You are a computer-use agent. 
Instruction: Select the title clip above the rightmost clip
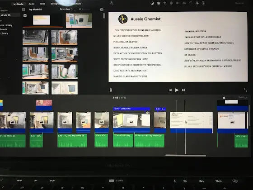232,105
